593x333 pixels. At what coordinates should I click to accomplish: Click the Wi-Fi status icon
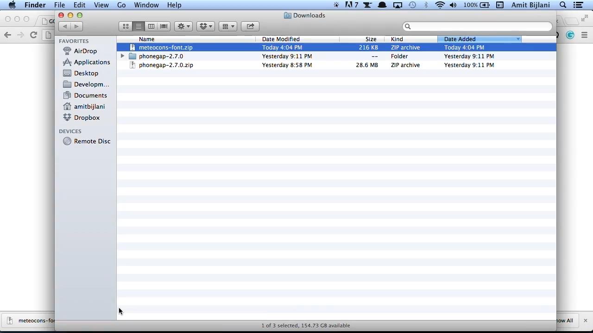[440, 5]
